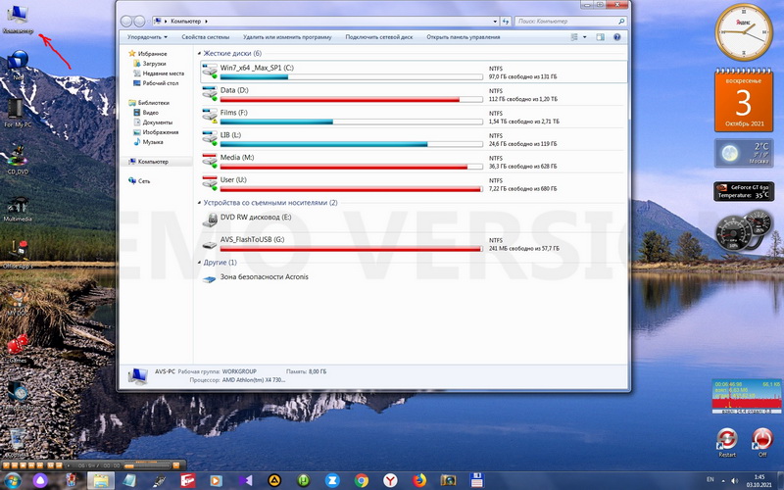Viewport: 784px width, 490px height.
Task: Show hidden tray icons arrow
Action: (725, 481)
